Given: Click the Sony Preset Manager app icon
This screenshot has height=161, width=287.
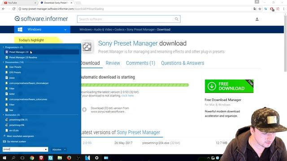Looking at the screenshot, I should point(87,47).
